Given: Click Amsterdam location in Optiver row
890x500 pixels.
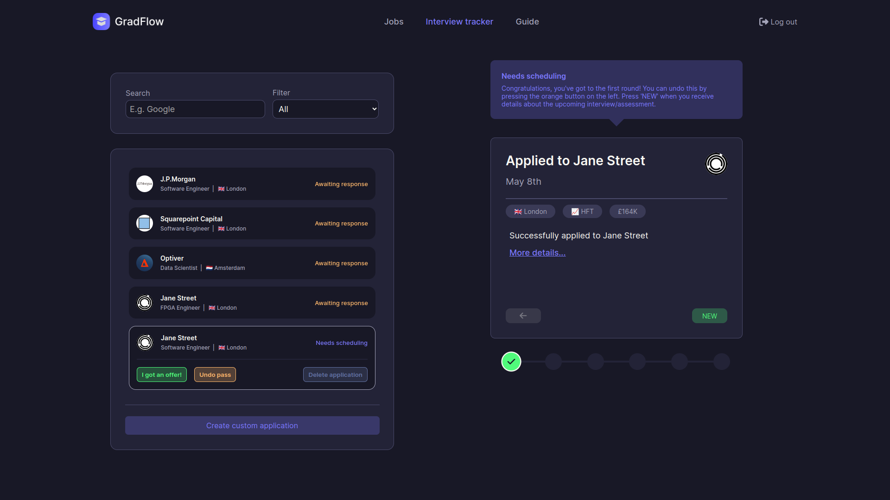Looking at the screenshot, I should tap(225, 268).
